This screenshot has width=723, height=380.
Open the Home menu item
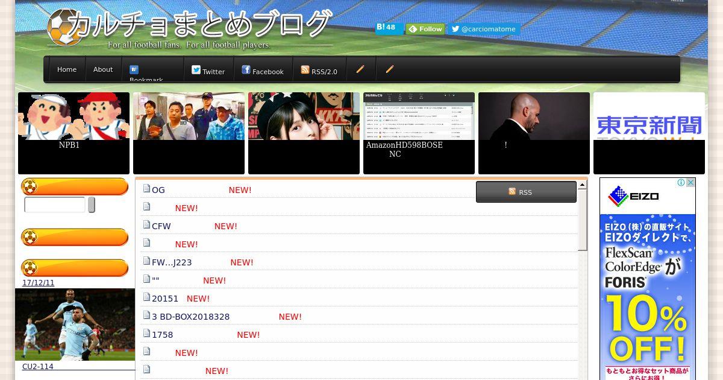(67, 69)
